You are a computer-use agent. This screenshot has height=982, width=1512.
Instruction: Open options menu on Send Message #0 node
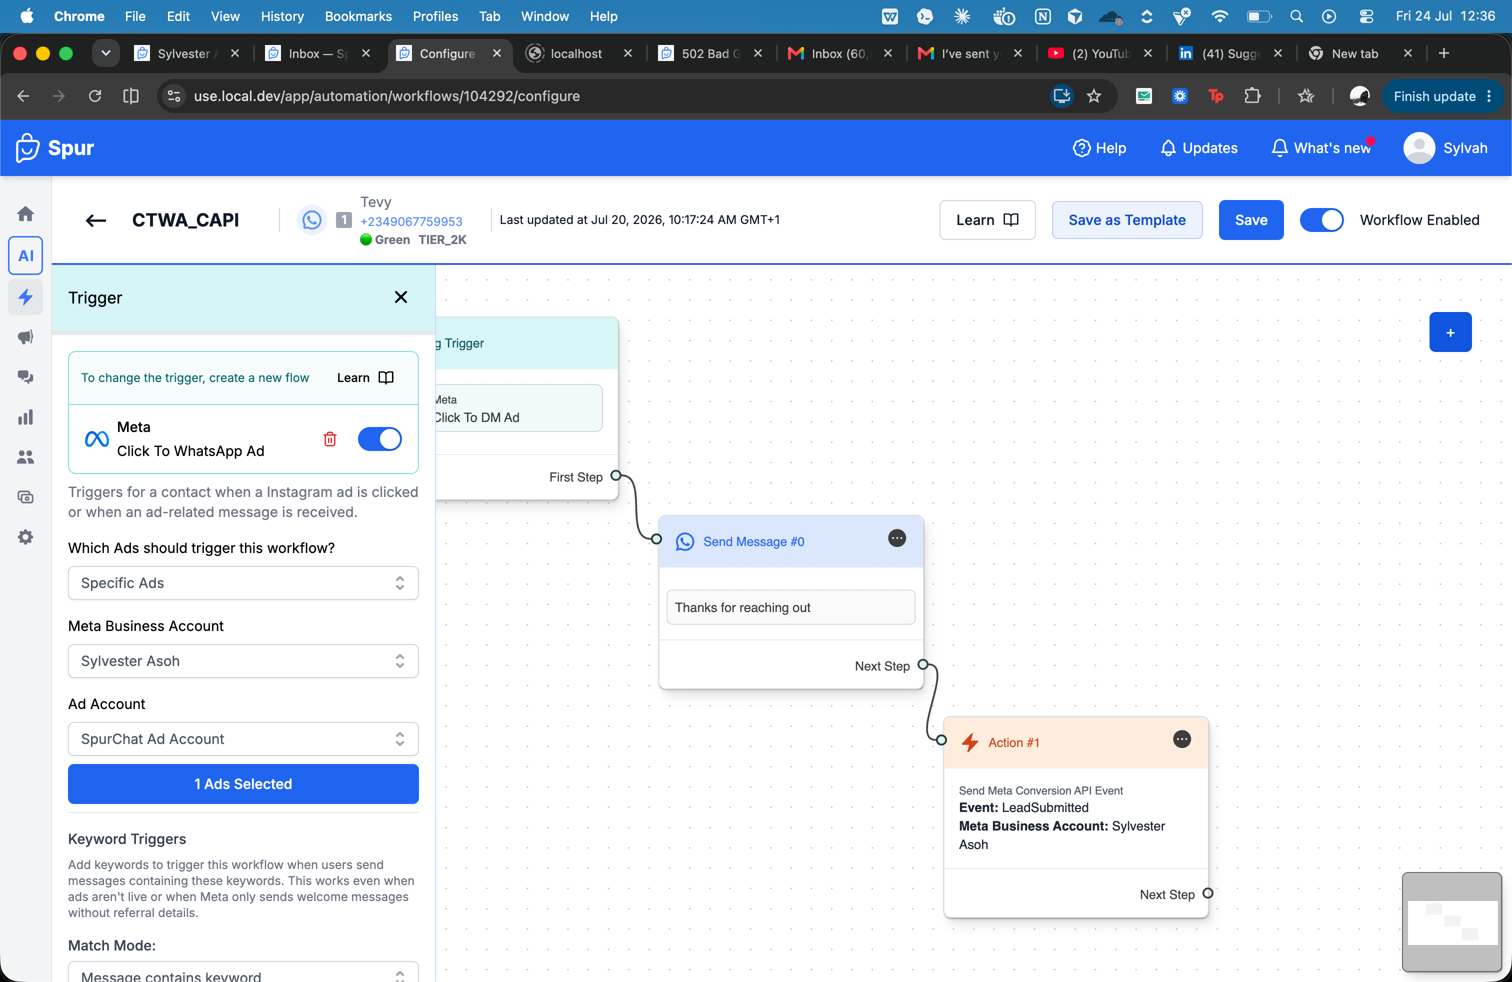point(897,538)
